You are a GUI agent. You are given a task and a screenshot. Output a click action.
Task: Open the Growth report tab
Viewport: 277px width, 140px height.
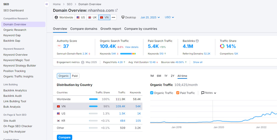[111, 29]
